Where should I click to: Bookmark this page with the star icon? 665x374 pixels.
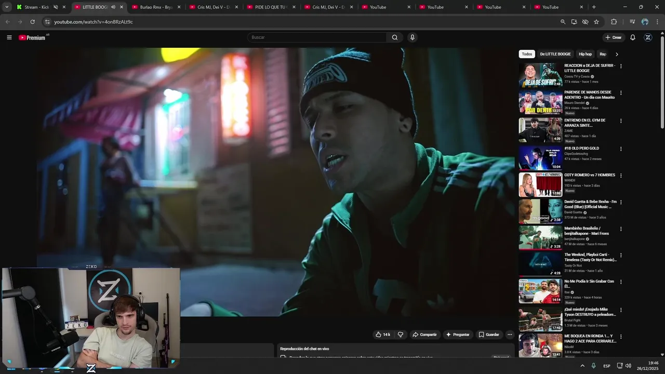pyautogui.click(x=596, y=22)
